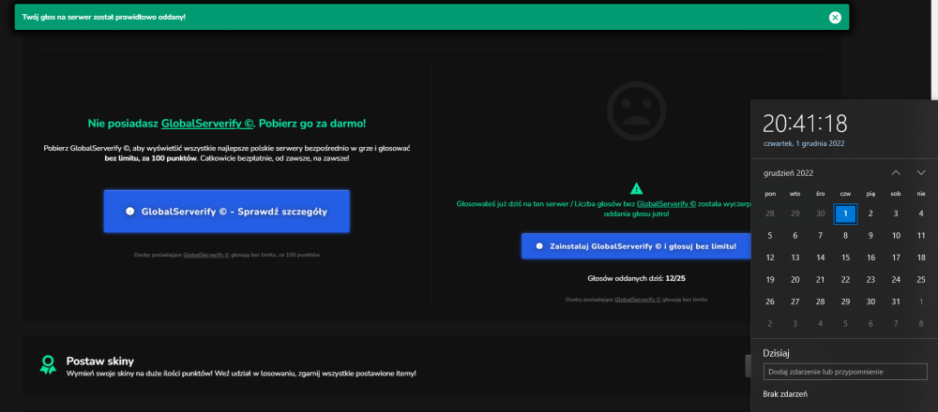
Task: Select December 12 in calendar
Action: click(x=770, y=257)
